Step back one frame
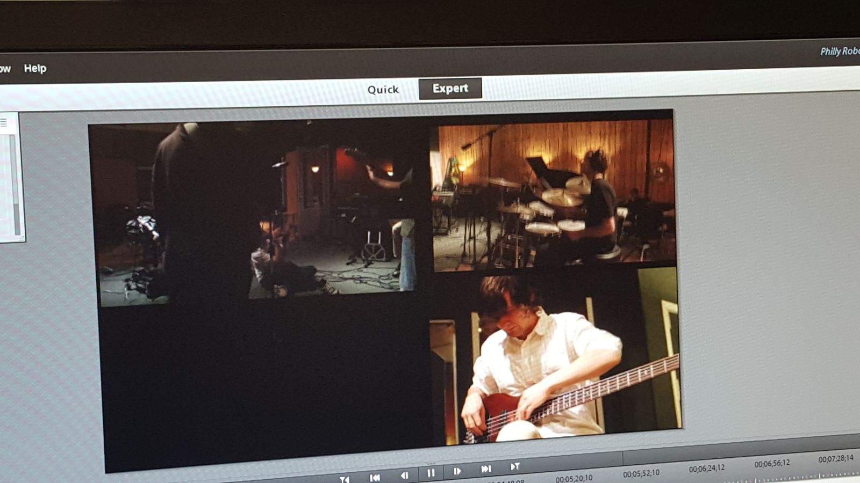This screenshot has height=483, width=860. click(404, 475)
